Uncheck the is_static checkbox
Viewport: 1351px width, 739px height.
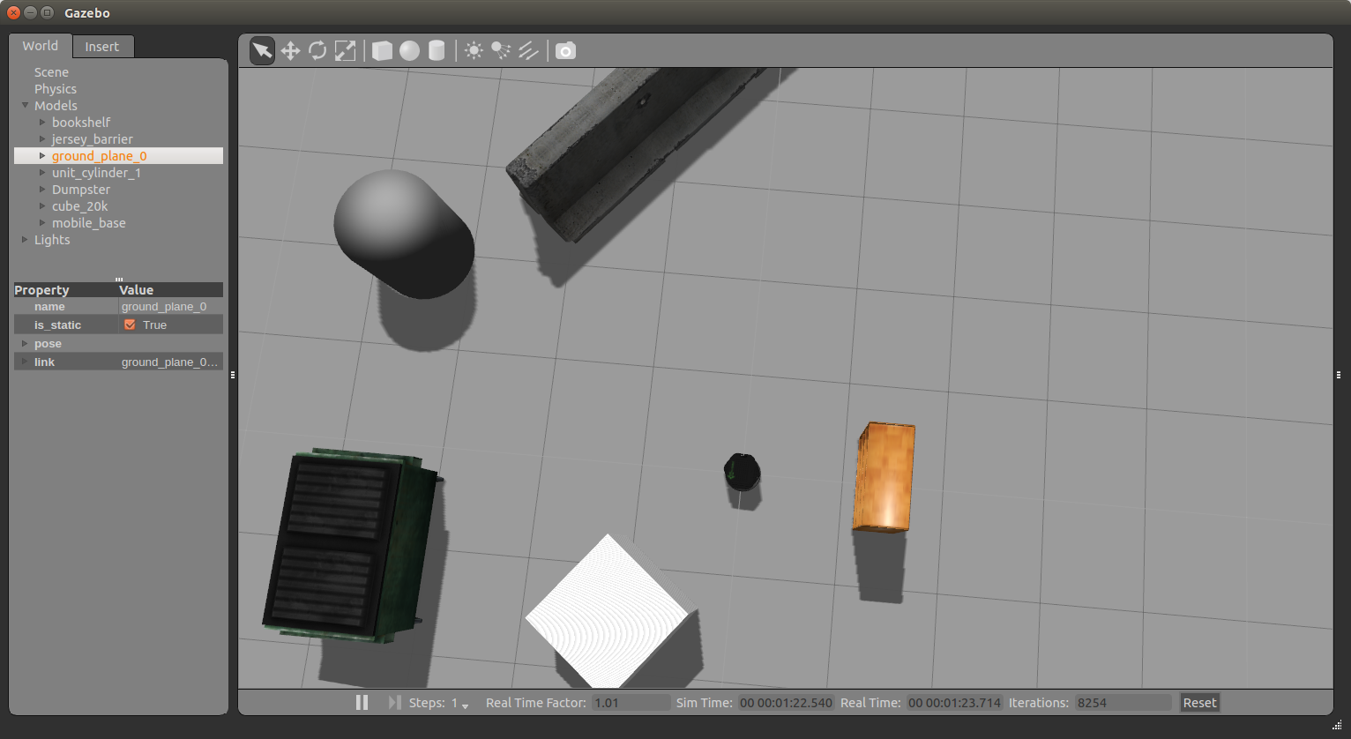(x=130, y=325)
